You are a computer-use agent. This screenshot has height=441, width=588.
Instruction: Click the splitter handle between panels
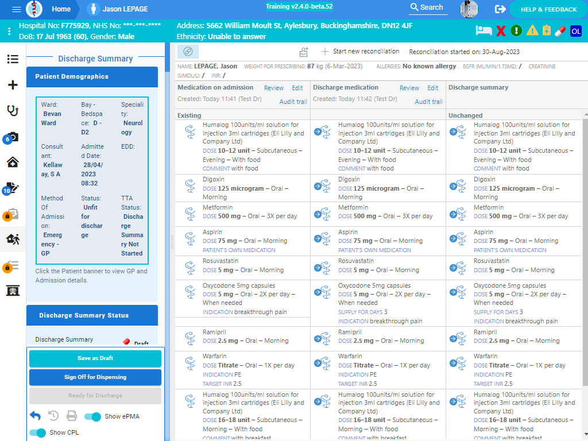coord(172,242)
